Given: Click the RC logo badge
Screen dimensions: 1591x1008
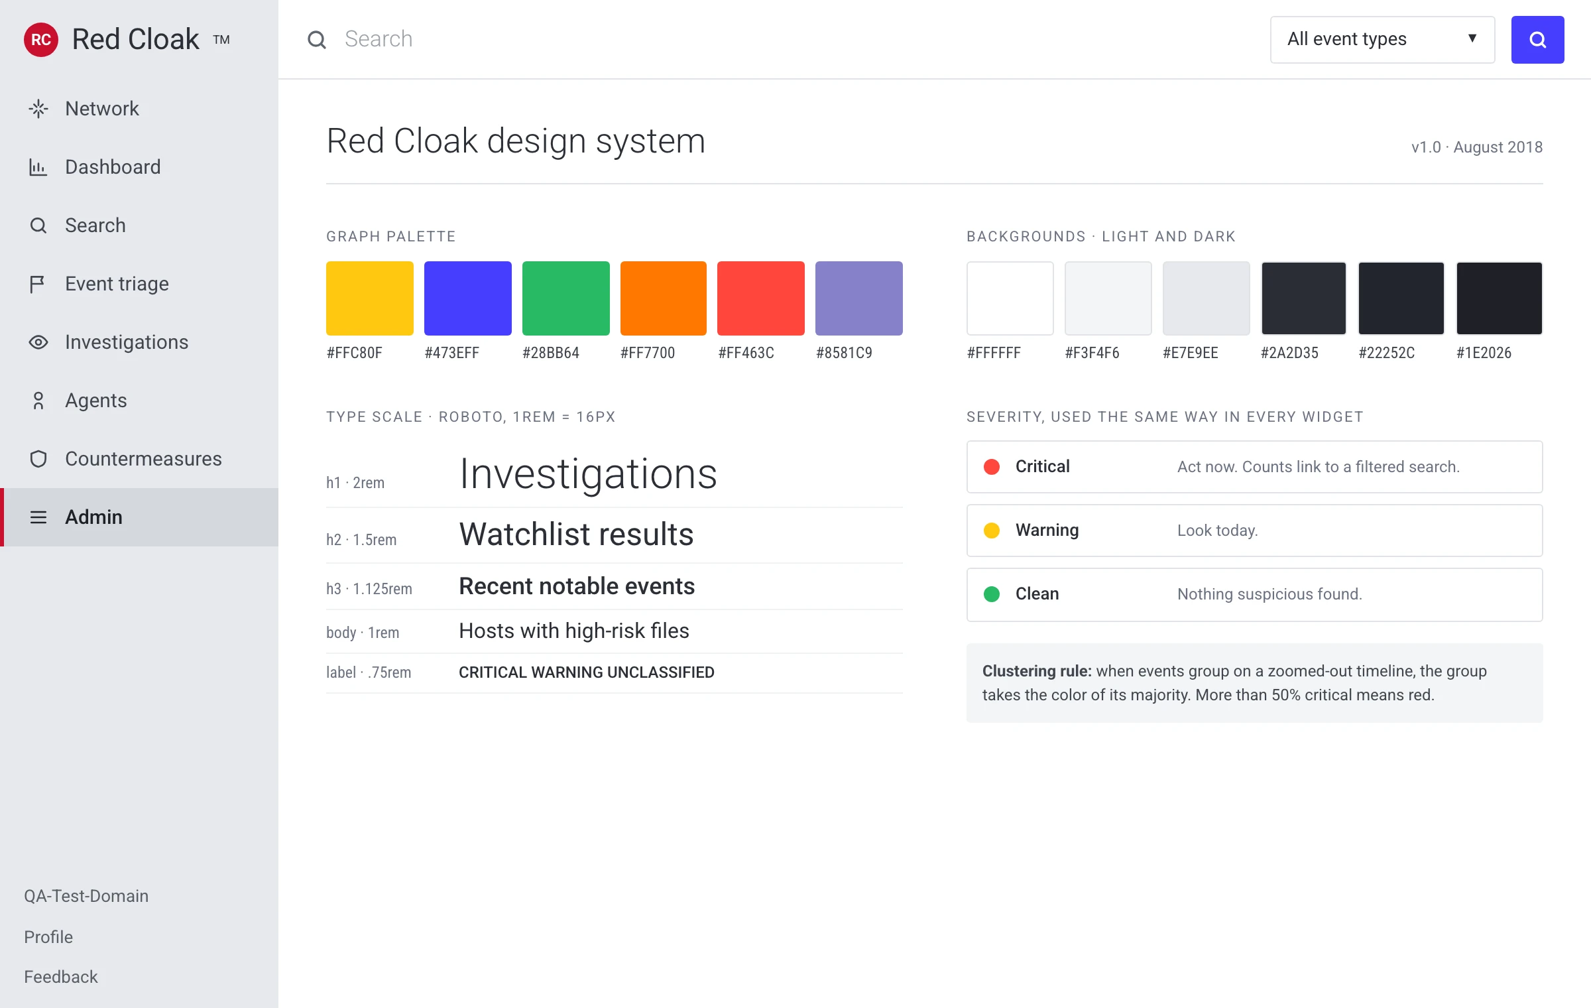Looking at the screenshot, I should (x=41, y=40).
